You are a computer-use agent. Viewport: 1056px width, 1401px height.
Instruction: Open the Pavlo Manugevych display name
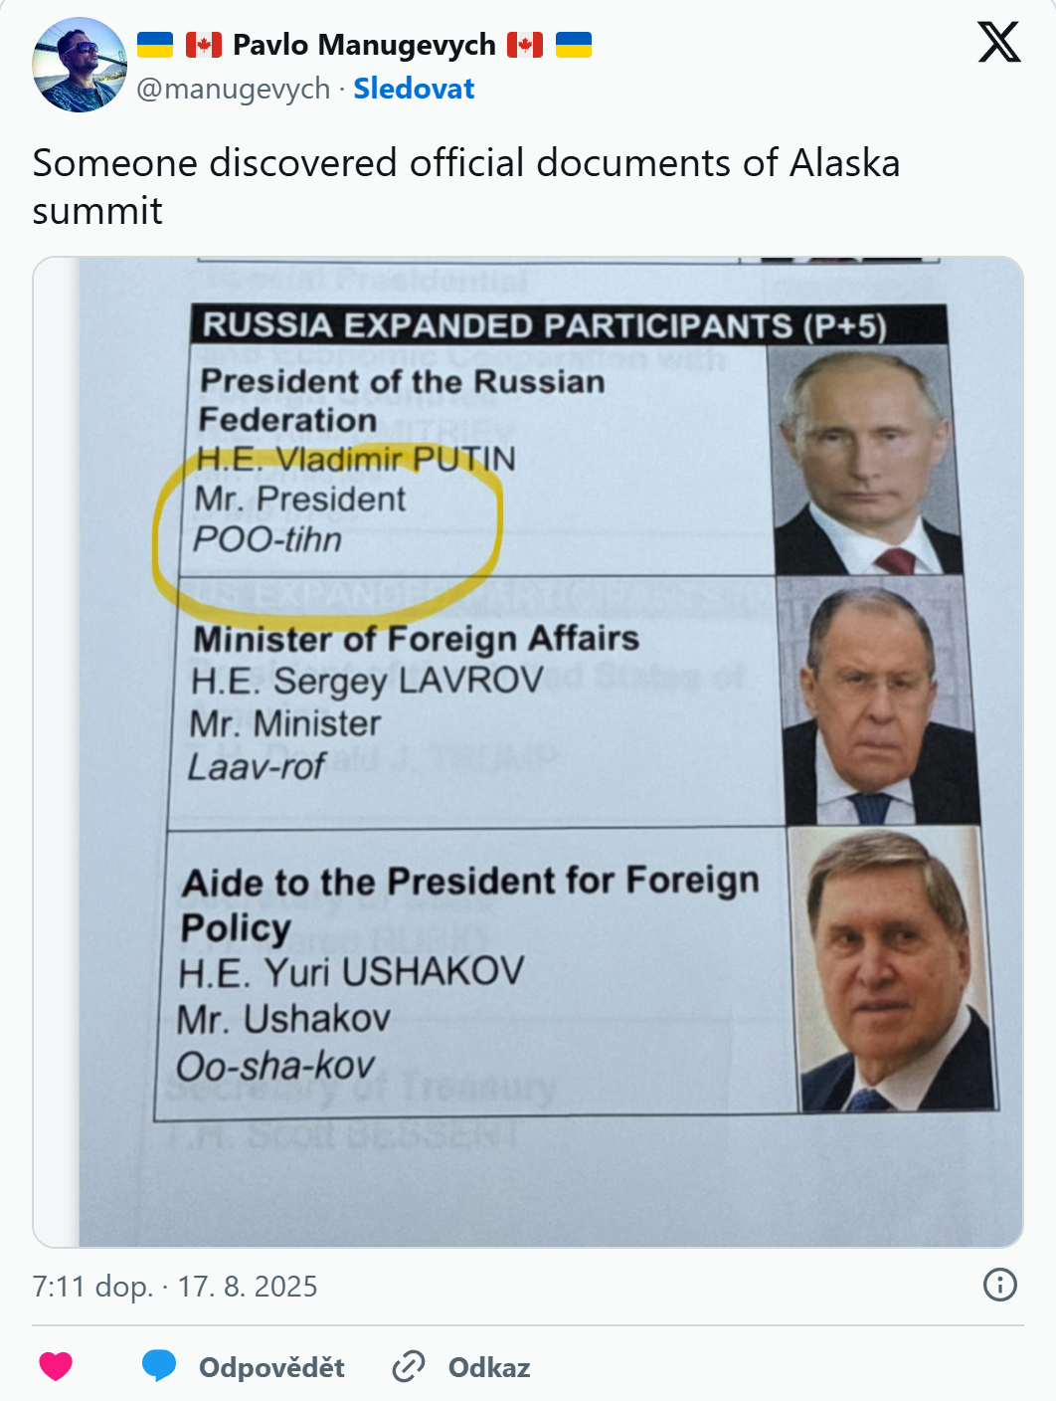click(364, 45)
